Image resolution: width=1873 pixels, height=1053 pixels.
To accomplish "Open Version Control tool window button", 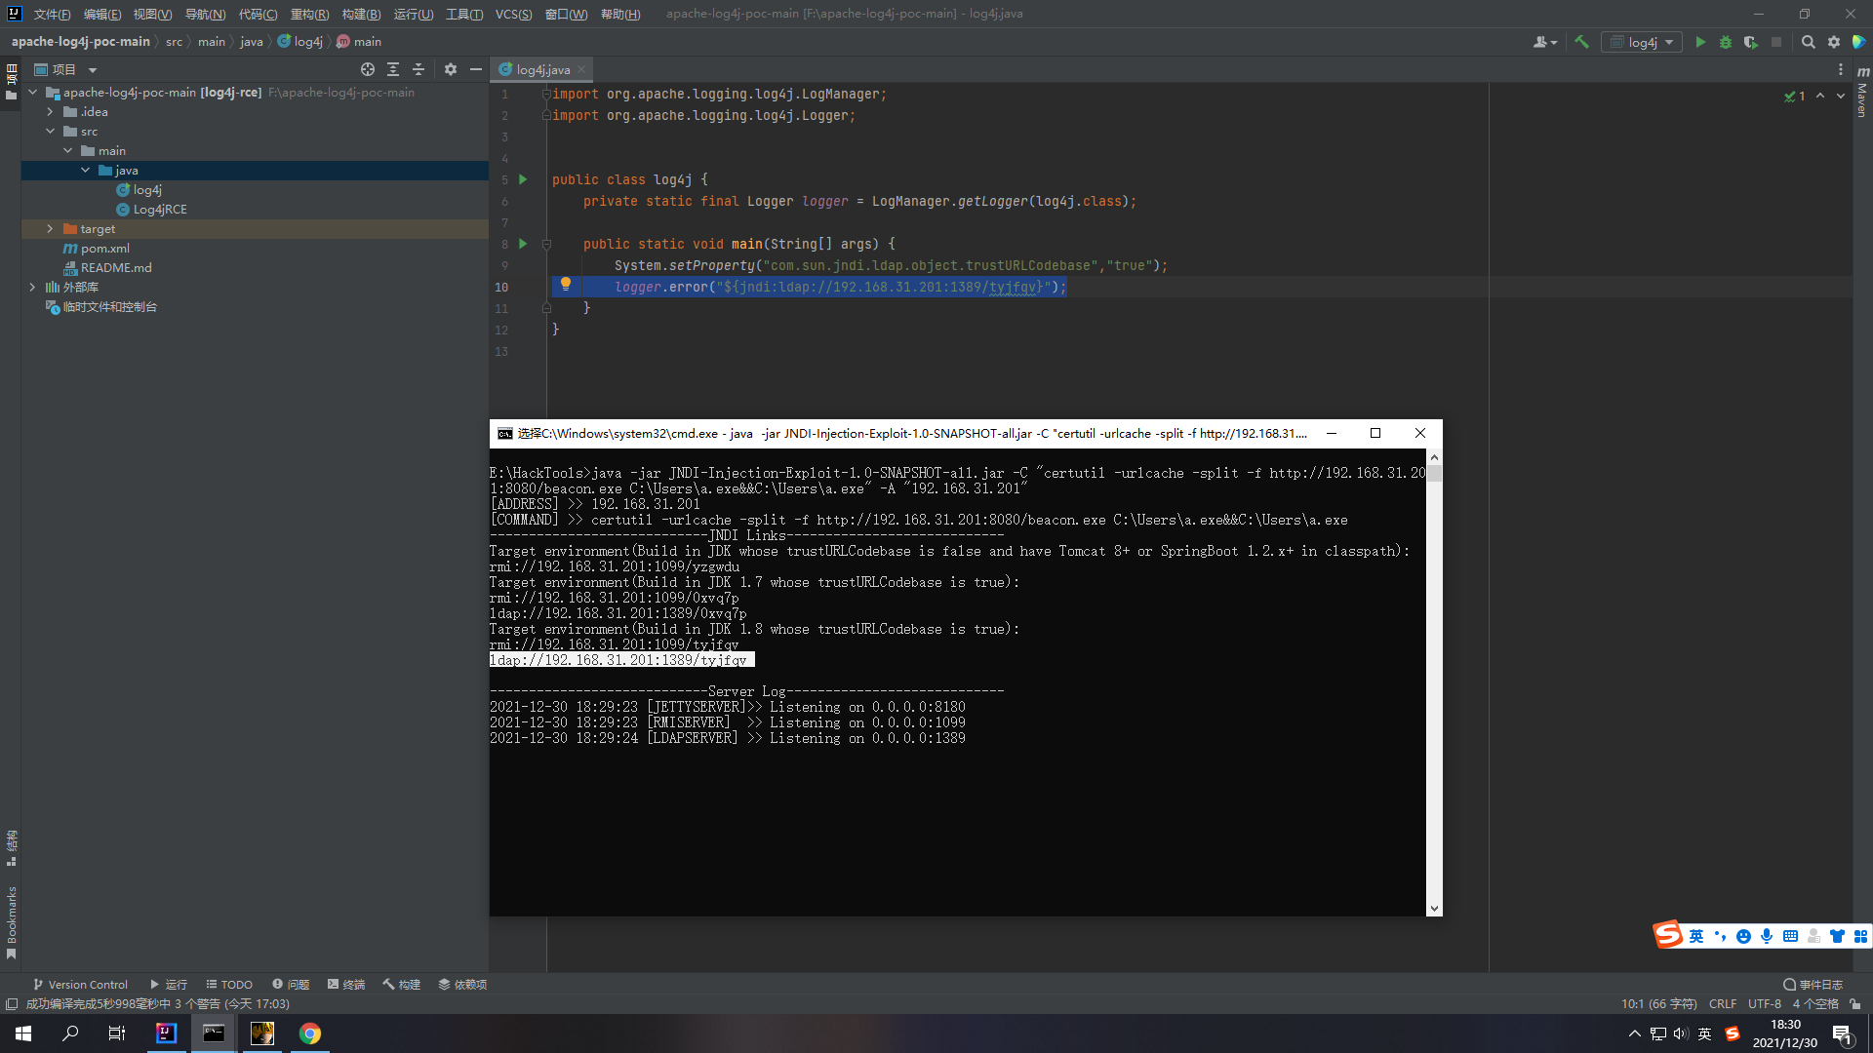I will pyautogui.click(x=80, y=984).
